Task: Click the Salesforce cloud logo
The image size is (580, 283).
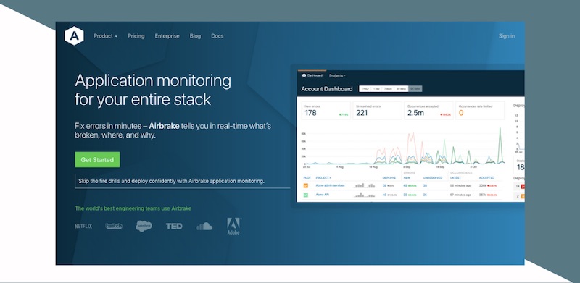Action: click(144, 226)
